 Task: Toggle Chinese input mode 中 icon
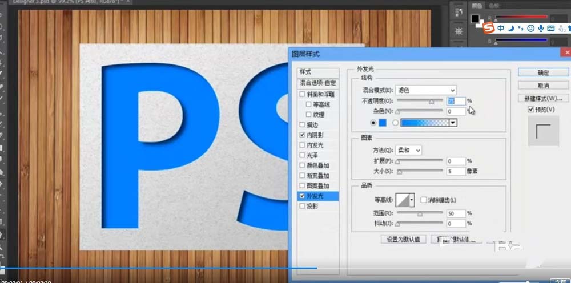[501, 28]
